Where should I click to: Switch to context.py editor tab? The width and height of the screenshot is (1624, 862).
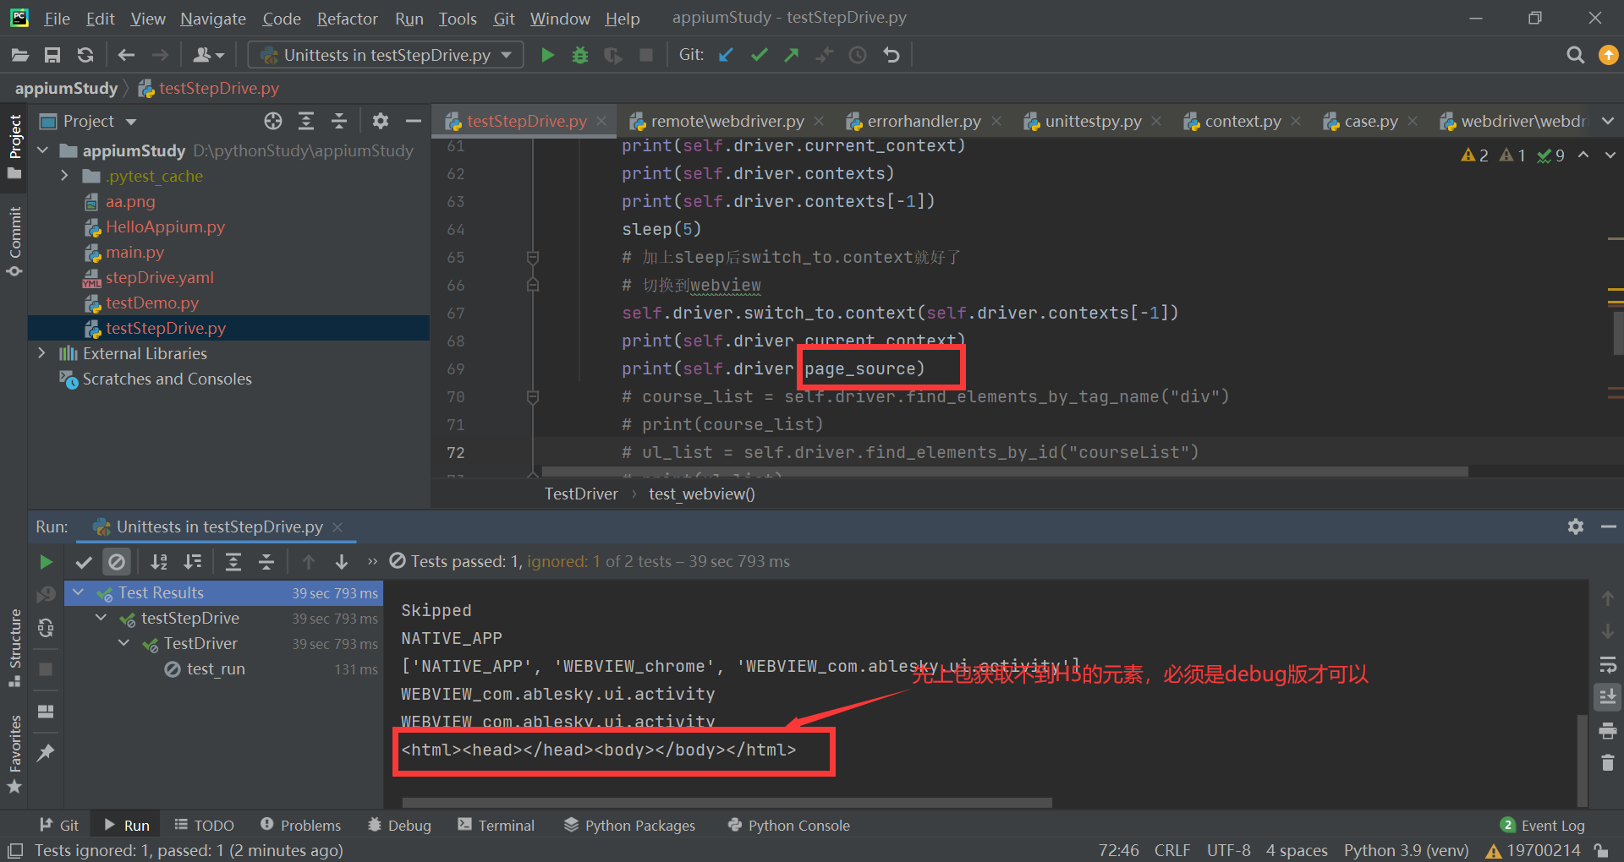(1243, 121)
